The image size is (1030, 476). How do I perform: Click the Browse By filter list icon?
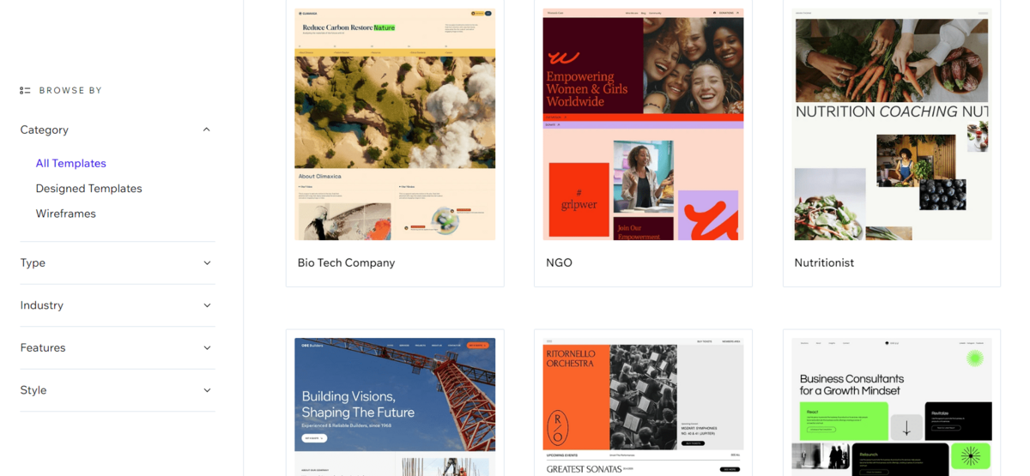point(25,90)
